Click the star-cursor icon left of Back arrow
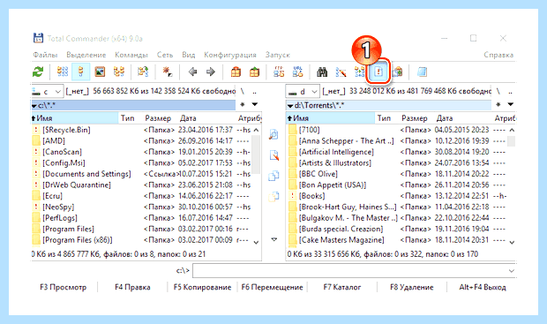This screenshot has height=324, width=547. (168, 72)
